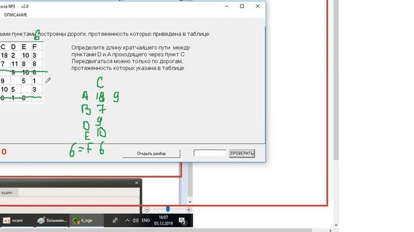Minimize the quiz application window

point(226,6)
